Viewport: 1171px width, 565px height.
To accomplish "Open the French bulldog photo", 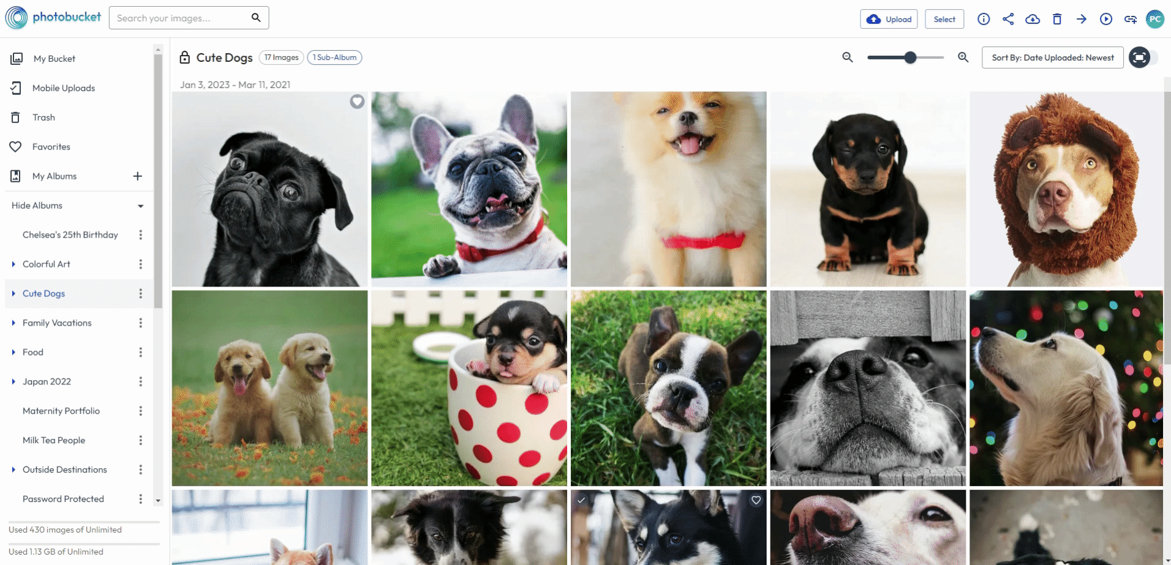I will pyautogui.click(x=469, y=189).
